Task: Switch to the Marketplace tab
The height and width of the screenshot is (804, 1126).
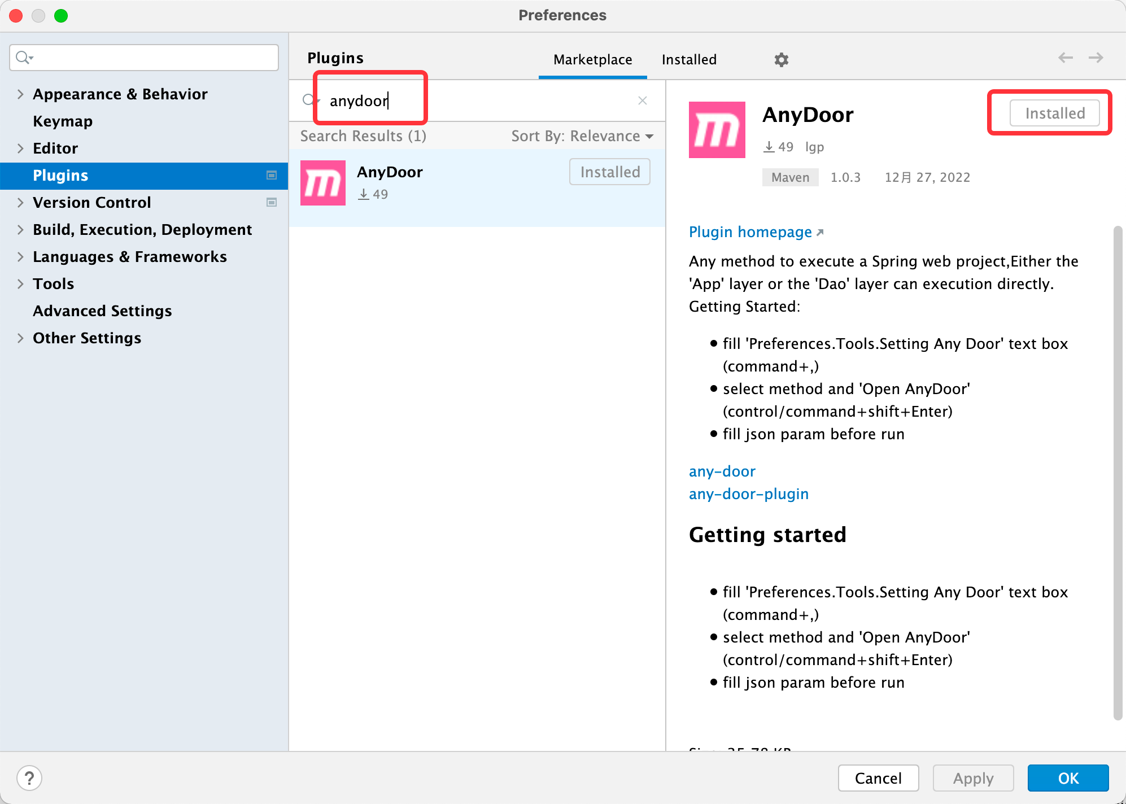Action: tap(592, 59)
